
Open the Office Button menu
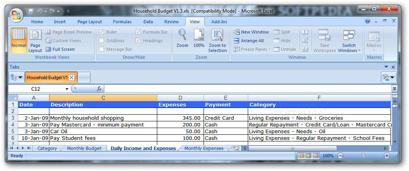16,14
